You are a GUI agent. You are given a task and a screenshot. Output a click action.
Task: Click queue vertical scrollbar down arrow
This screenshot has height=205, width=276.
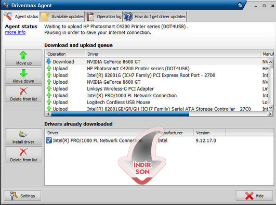[x=271, y=107]
